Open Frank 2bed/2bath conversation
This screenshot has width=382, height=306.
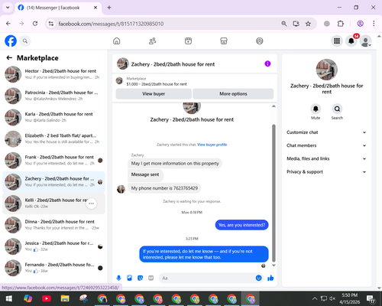[x=53, y=160]
